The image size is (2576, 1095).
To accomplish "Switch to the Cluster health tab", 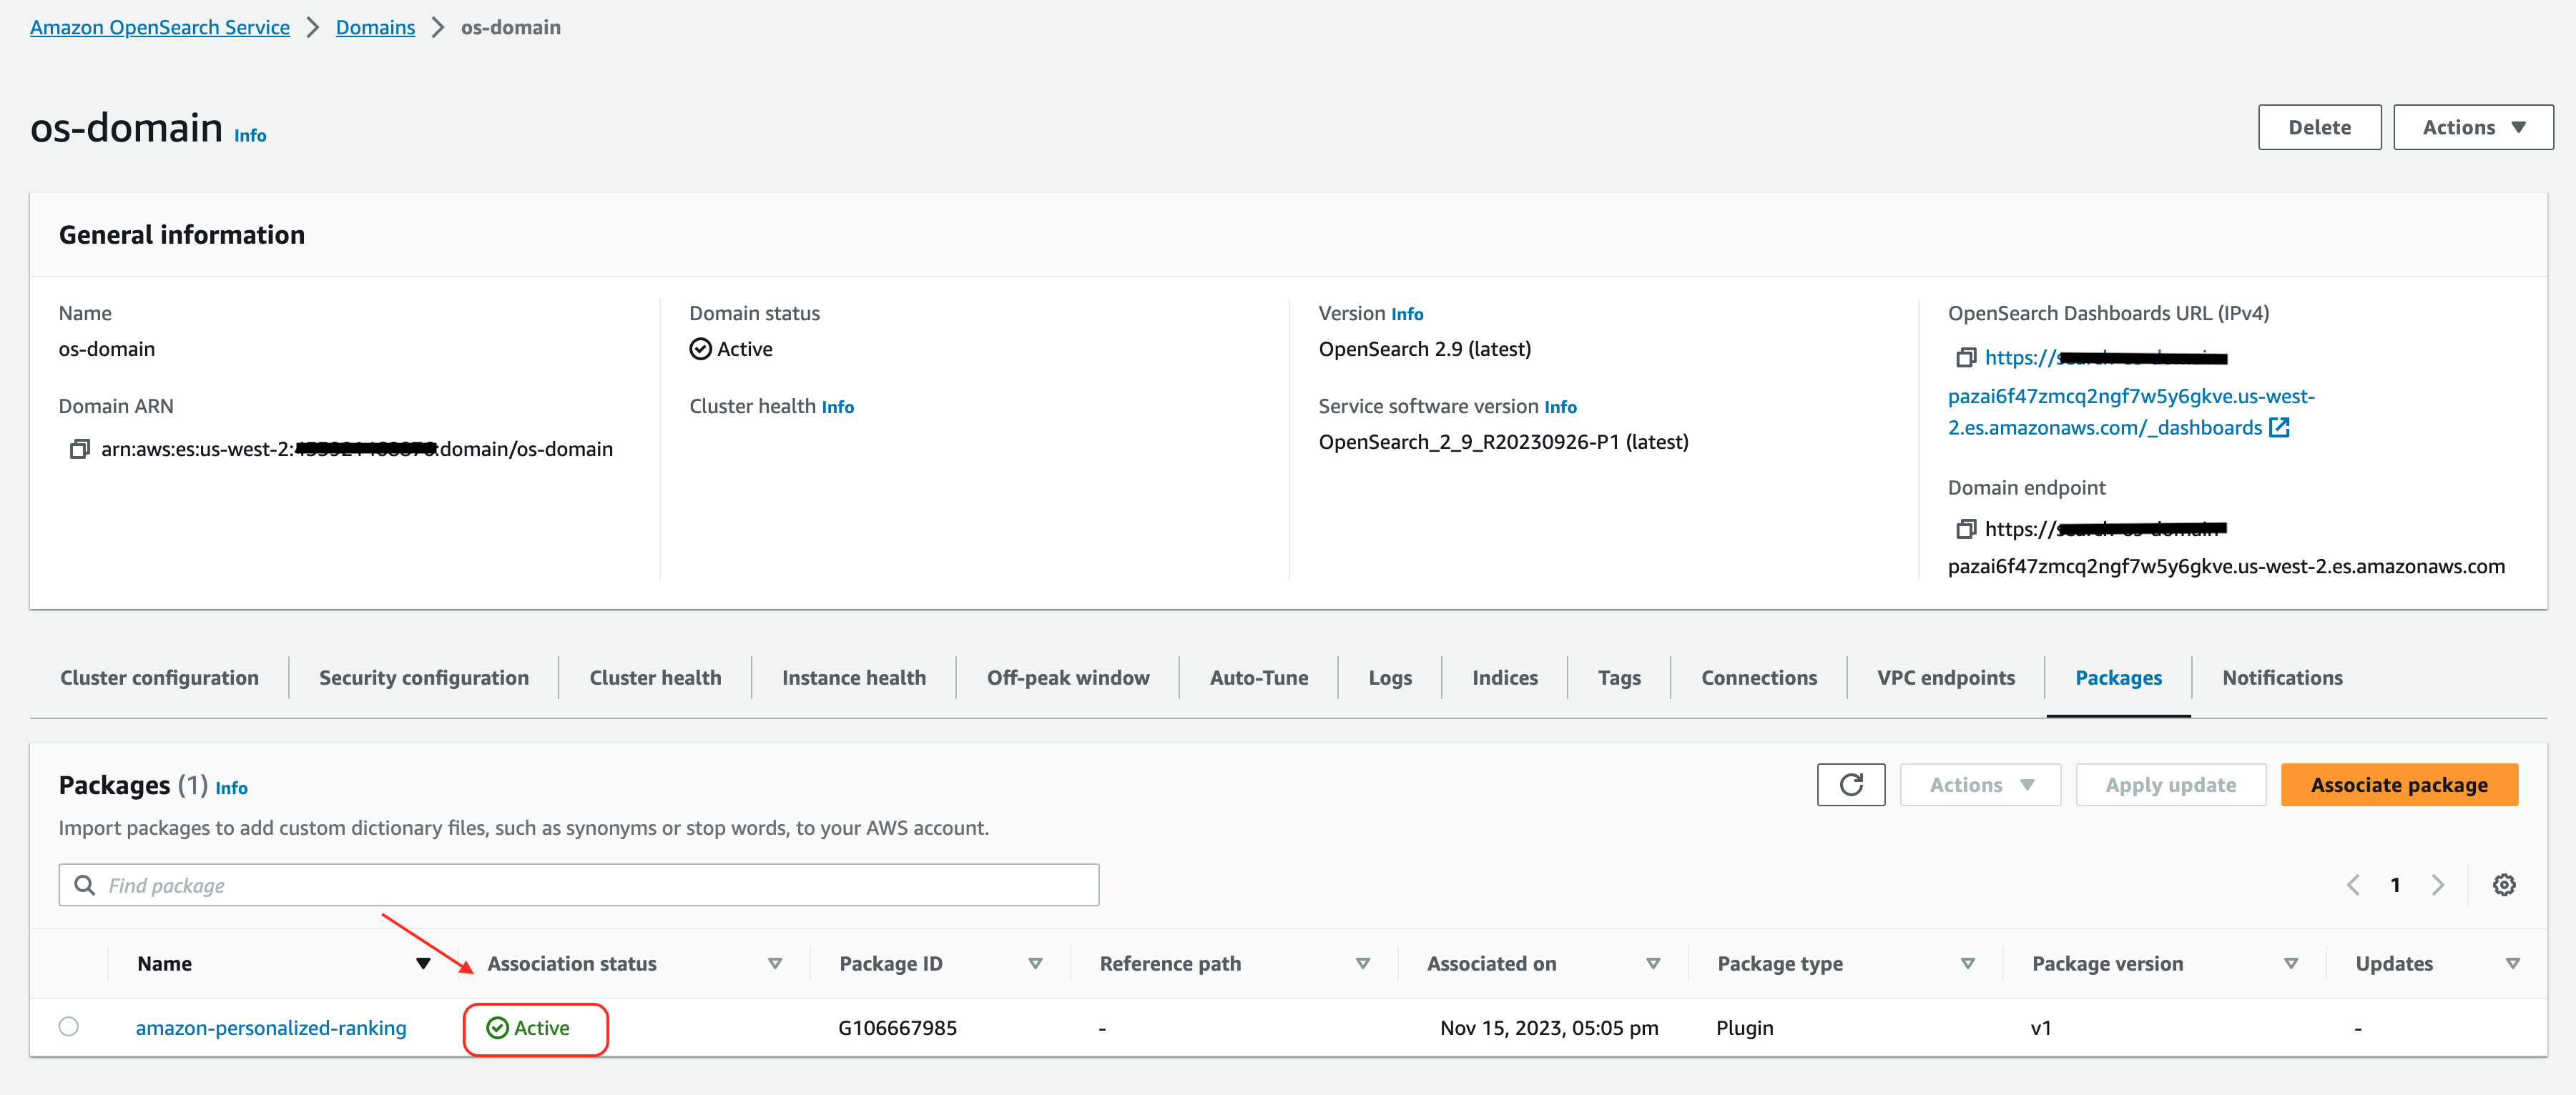I will pos(655,678).
